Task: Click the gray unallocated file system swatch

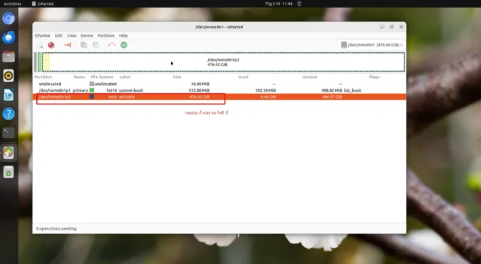Action: 92,84
